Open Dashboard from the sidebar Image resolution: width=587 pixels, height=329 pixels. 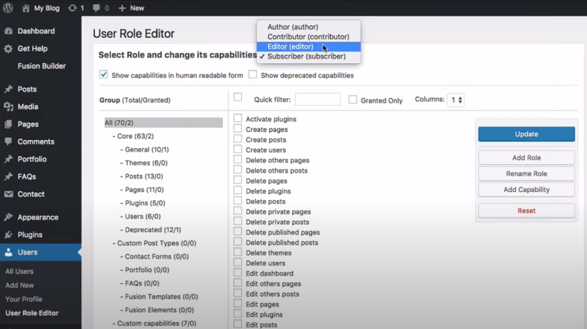36,31
